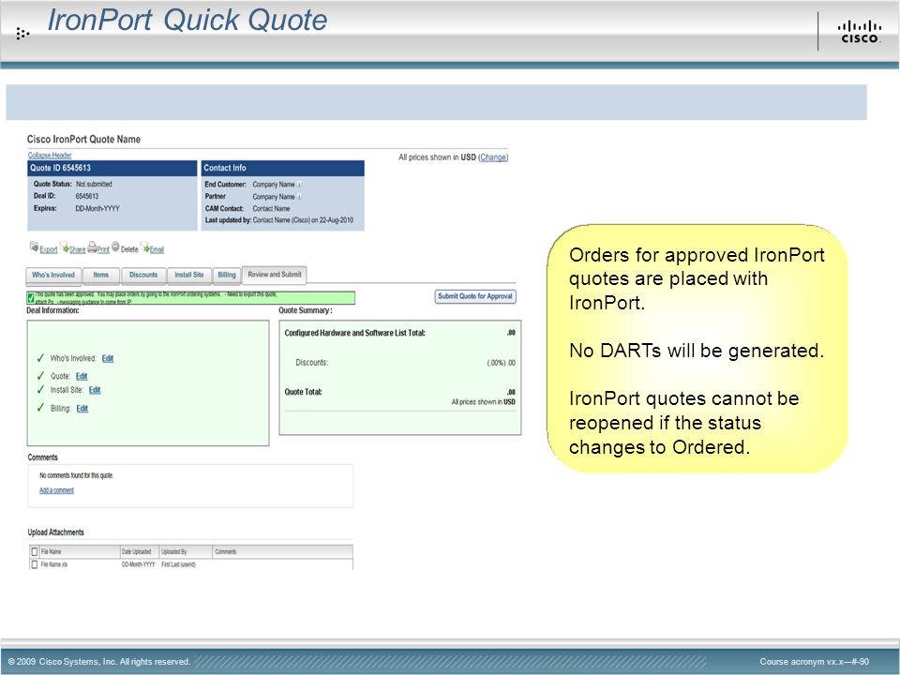This screenshot has height=675, width=900.
Task: Click Edit next to Install Site
Action: click(95, 390)
